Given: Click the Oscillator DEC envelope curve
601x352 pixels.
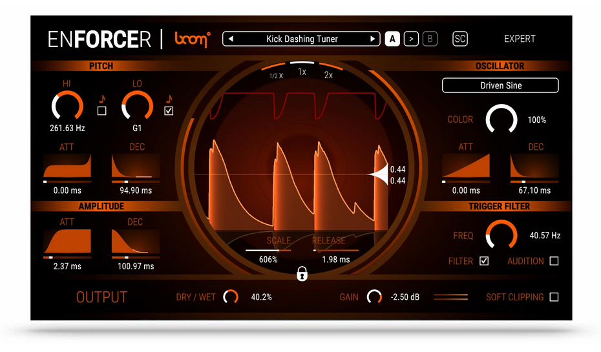Looking at the screenshot, I should [x=534, y=165].
